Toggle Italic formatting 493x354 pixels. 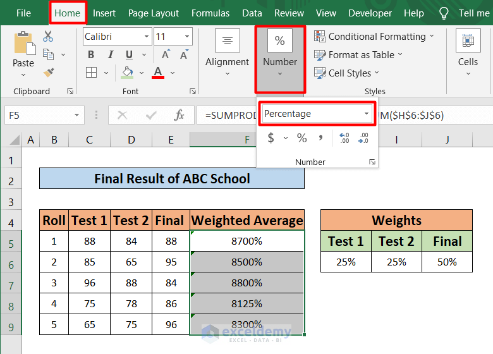tap(111, 55)
